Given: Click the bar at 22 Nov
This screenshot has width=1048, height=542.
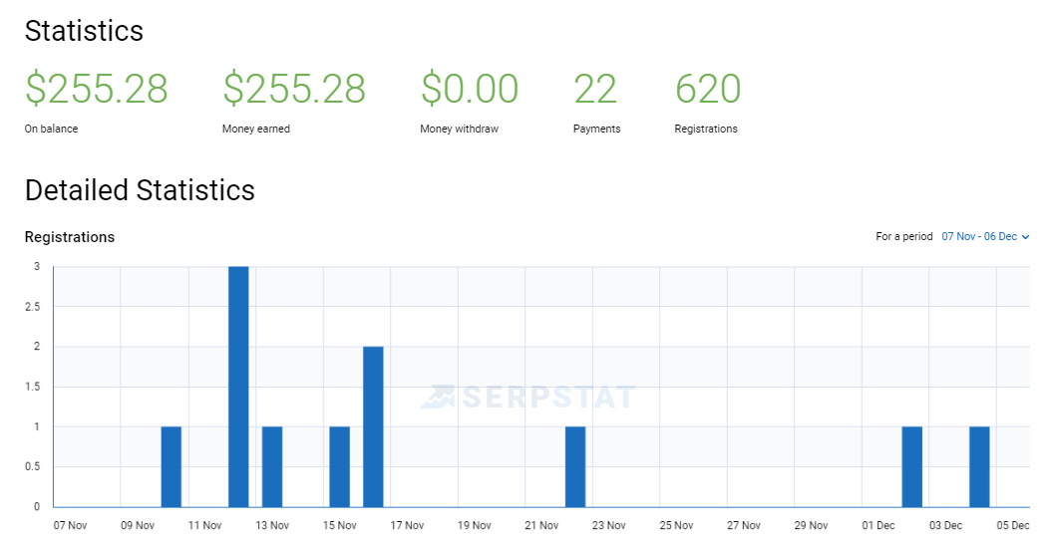Looking at the screenshot, I should point(575,466).
